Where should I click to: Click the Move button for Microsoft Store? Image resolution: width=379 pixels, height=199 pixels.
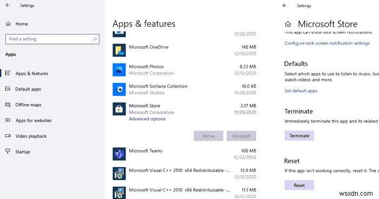coord(208,136)
